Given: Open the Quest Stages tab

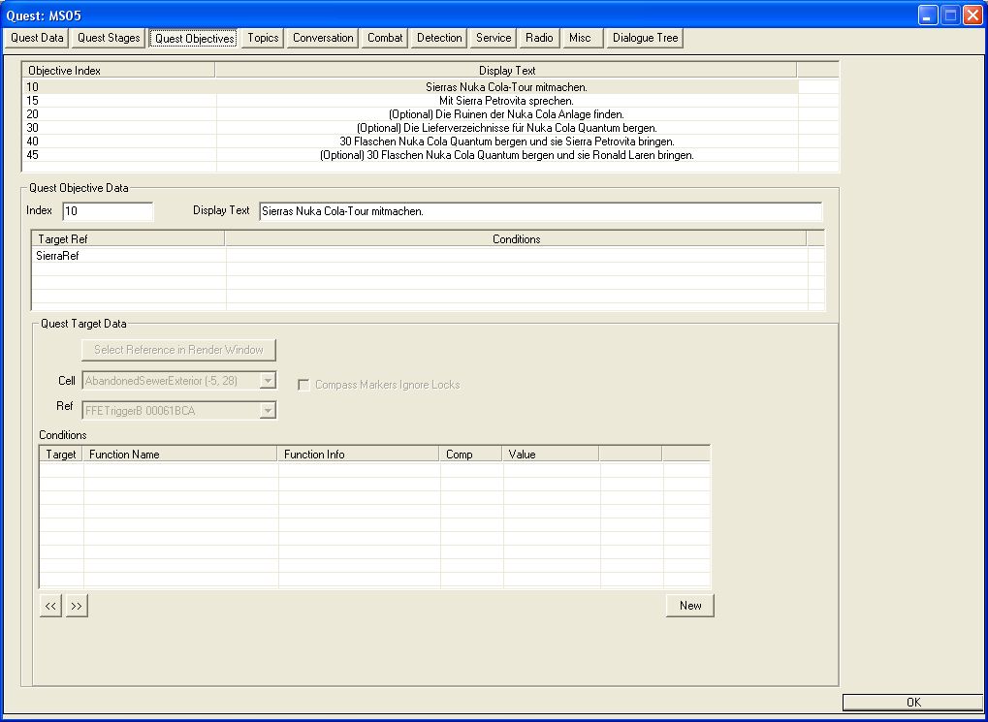Looking at the screenshot, I should [109, 38].
